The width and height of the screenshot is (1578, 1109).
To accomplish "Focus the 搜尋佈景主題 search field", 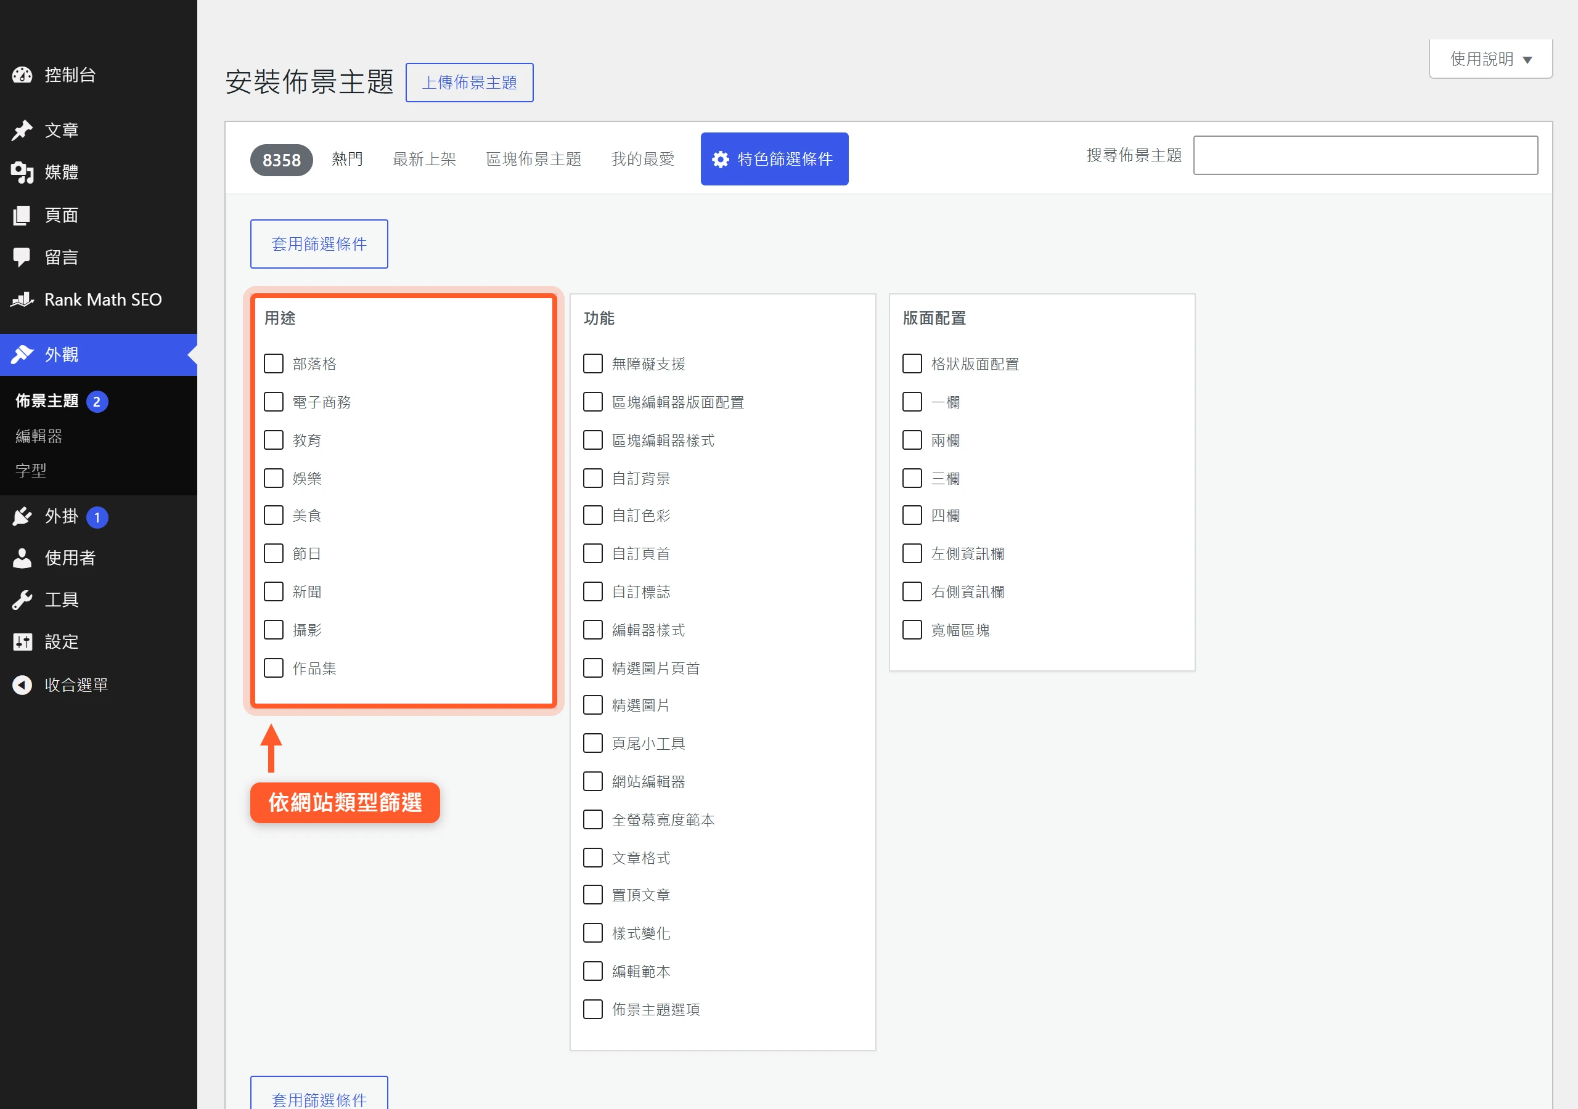I will (x=1365, y=155).
